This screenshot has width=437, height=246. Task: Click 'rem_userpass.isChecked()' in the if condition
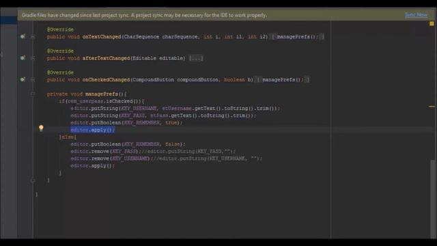click(104, 101)
